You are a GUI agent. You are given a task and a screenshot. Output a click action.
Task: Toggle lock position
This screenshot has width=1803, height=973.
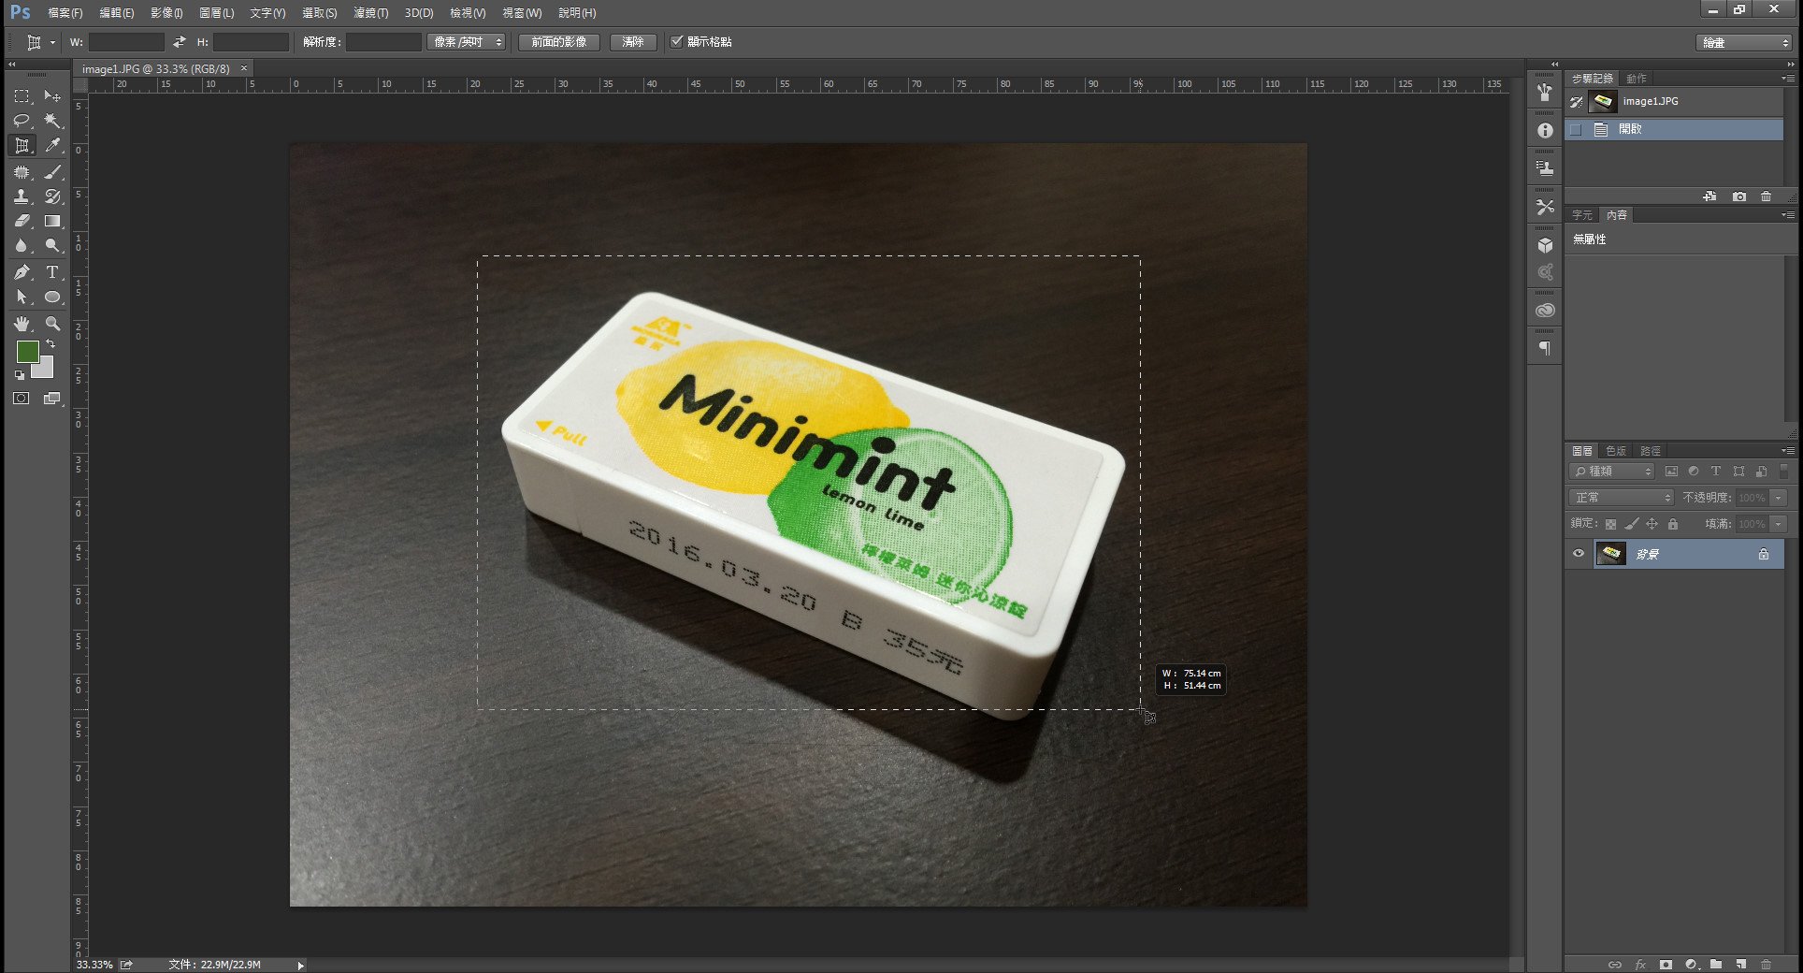click(x=1652, y=524)
